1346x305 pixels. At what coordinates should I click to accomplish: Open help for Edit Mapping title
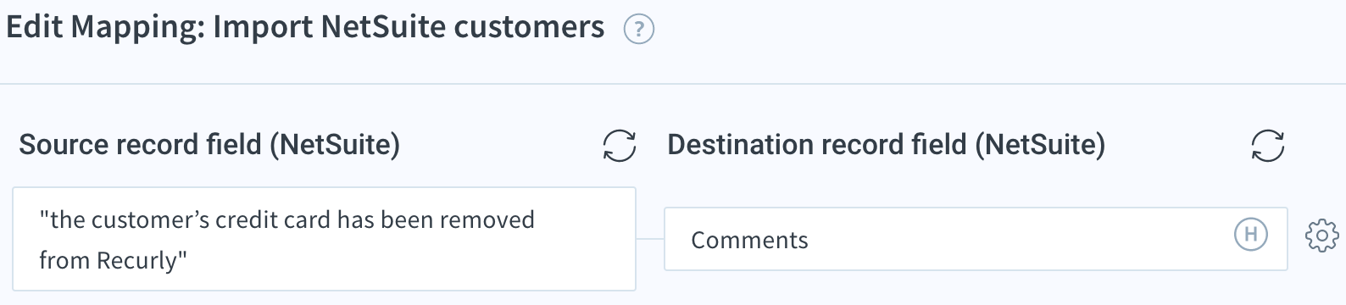pos(638,30)
